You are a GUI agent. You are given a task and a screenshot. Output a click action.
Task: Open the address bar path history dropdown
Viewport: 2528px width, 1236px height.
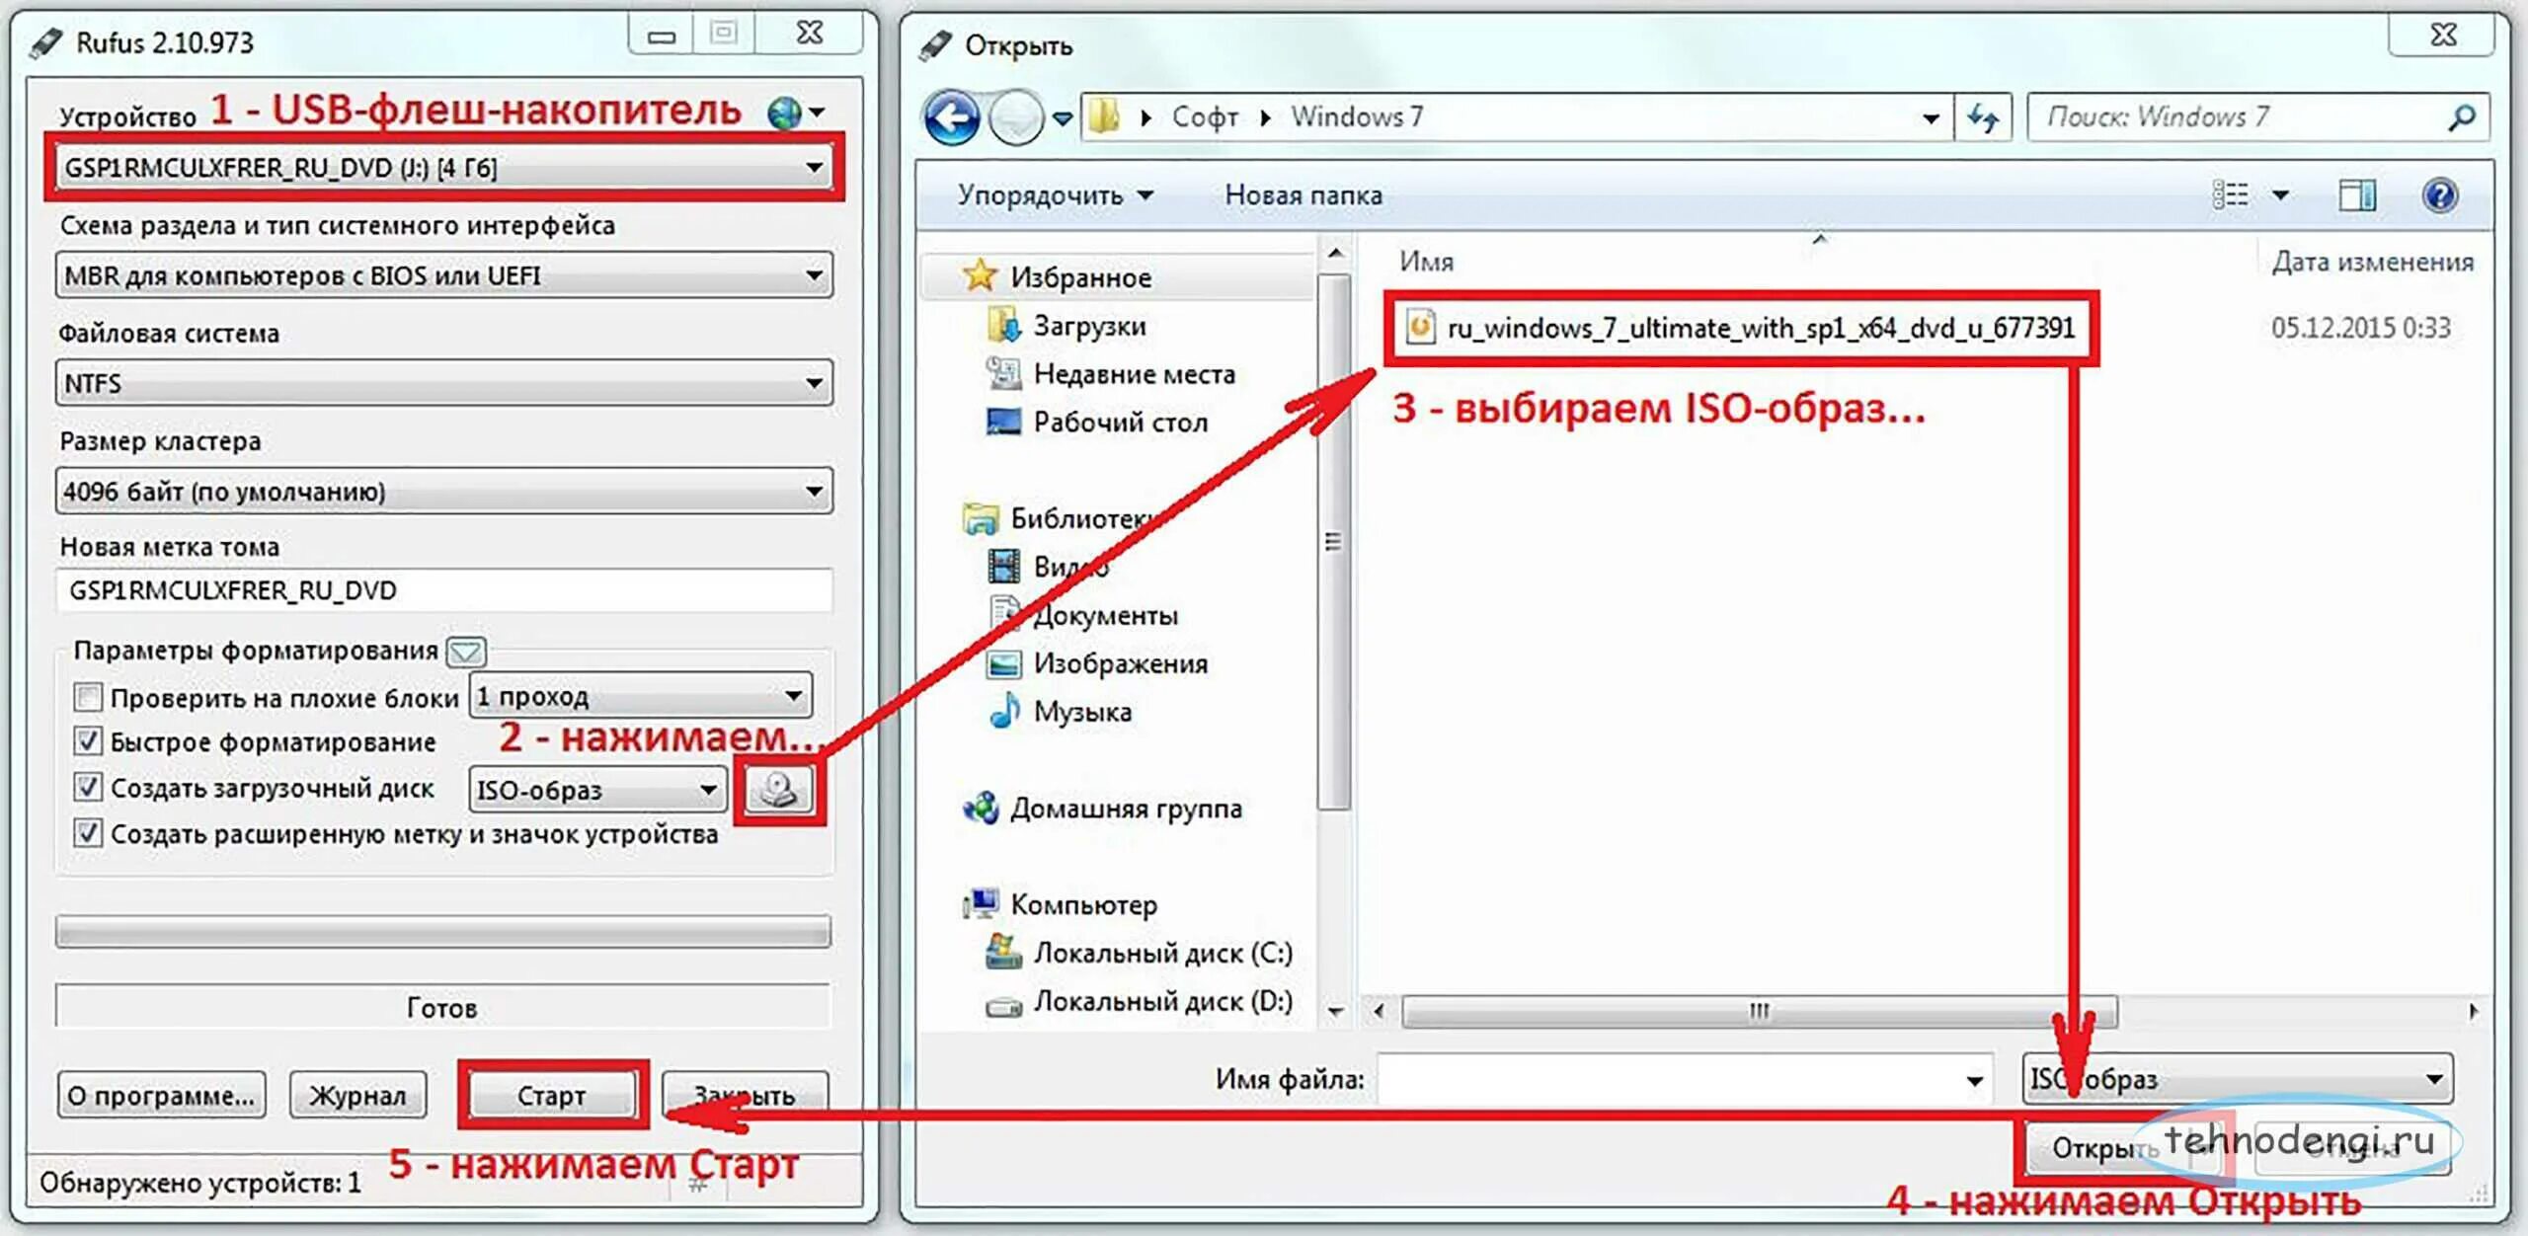1931,118
